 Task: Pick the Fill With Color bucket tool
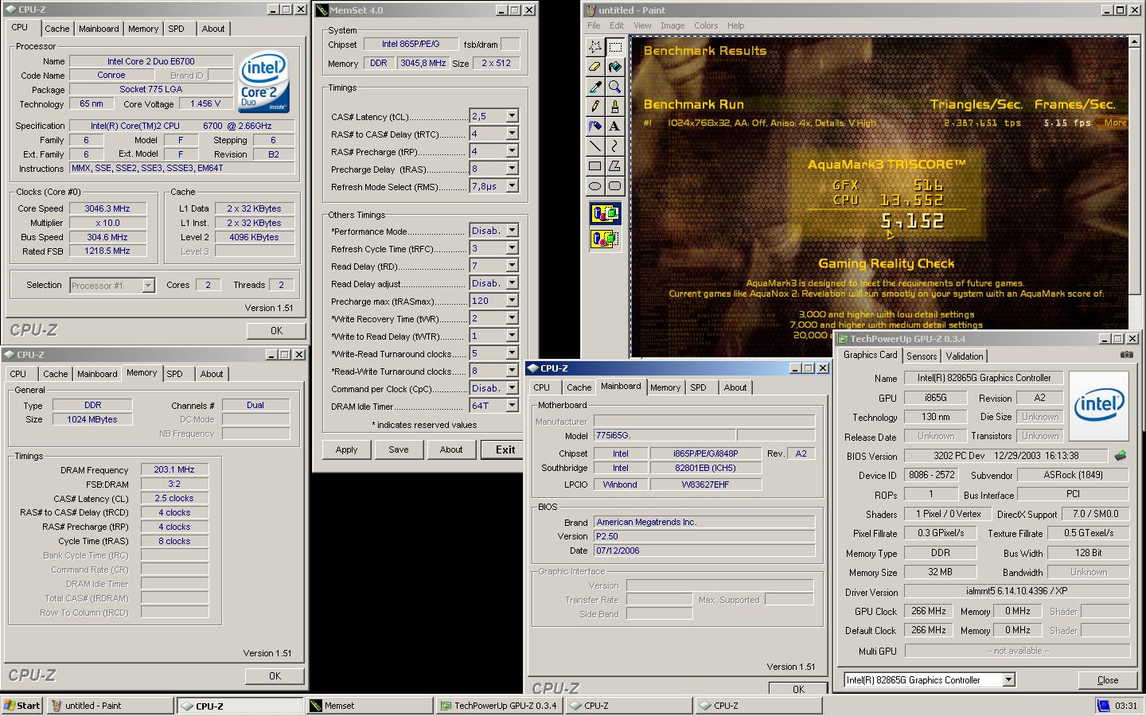(614, 67)
